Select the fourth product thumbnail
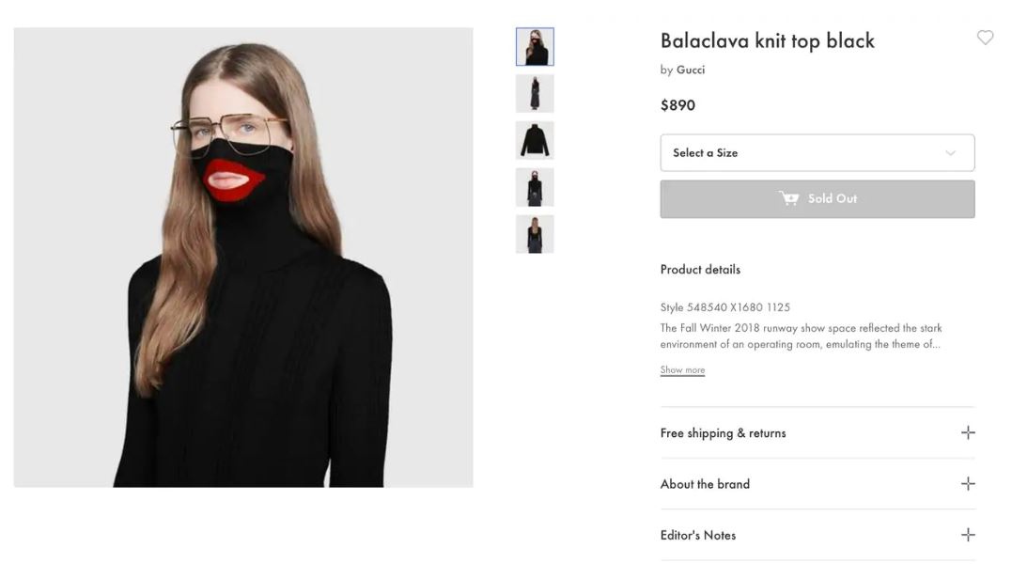 pyautogui.click(x=535, y=187)
